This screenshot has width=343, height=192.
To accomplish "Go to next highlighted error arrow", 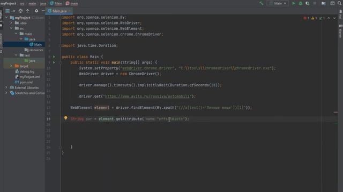I will click(334, 18).
